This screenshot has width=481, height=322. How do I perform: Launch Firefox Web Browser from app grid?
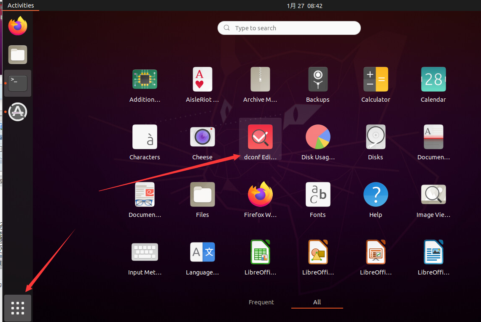(x=260, y=194)
